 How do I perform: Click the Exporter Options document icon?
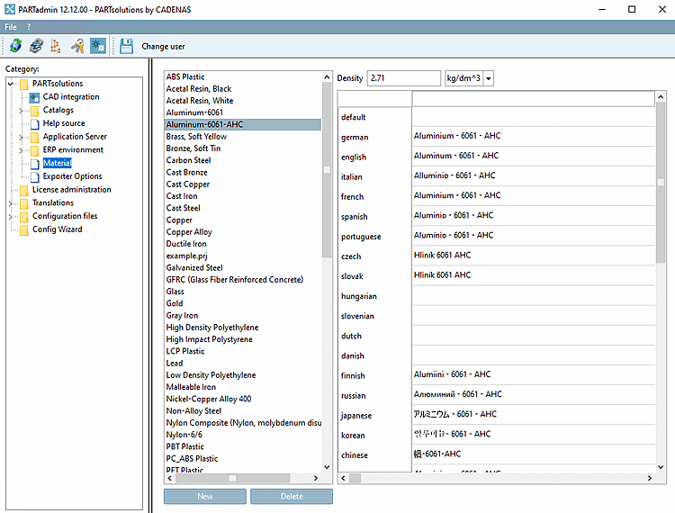(35, 177)
